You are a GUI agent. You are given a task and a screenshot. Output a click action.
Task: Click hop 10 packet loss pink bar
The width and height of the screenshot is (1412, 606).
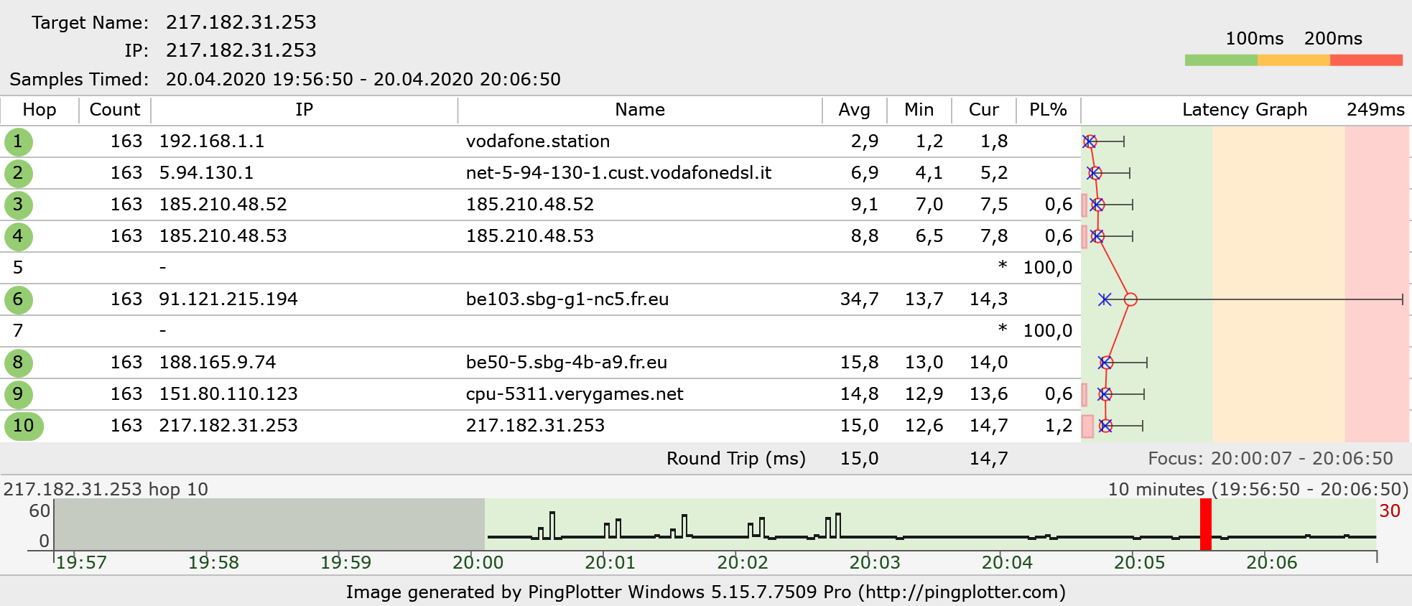click(x=1087, y=426)
